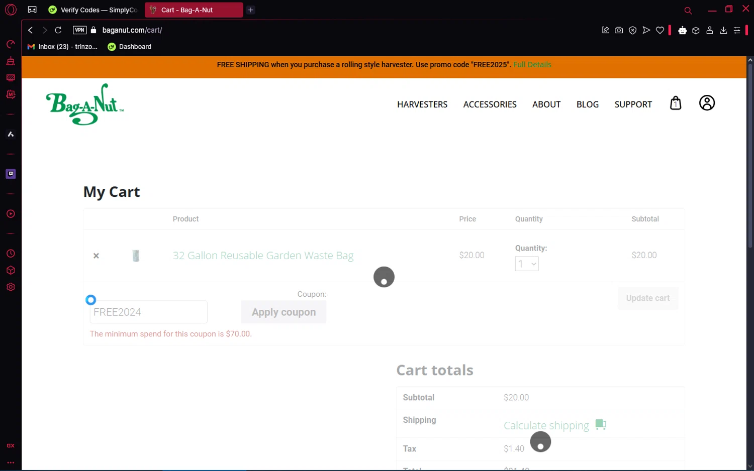The height and width of the screenshot is (471, 754).
Task: Click the Garden Waste Bag product thumbnail
Action: [x=136, y=256]
